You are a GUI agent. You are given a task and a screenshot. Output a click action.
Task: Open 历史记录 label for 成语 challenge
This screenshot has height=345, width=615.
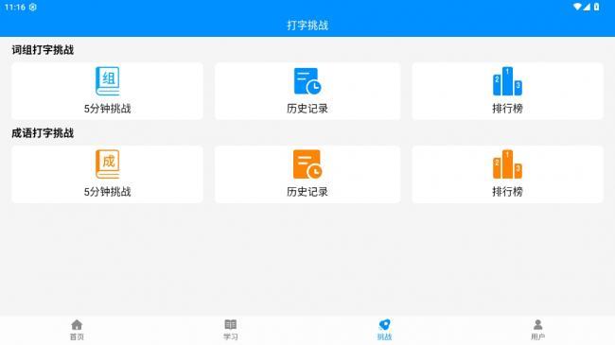coord(307,192)
